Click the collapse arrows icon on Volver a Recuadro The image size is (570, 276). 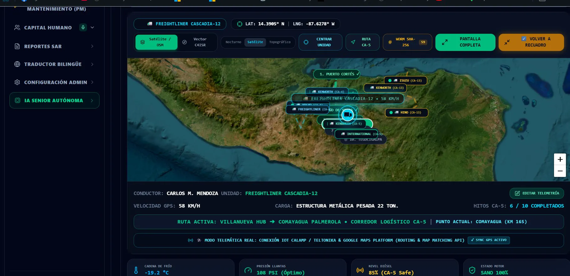click(x=507, y=42)
